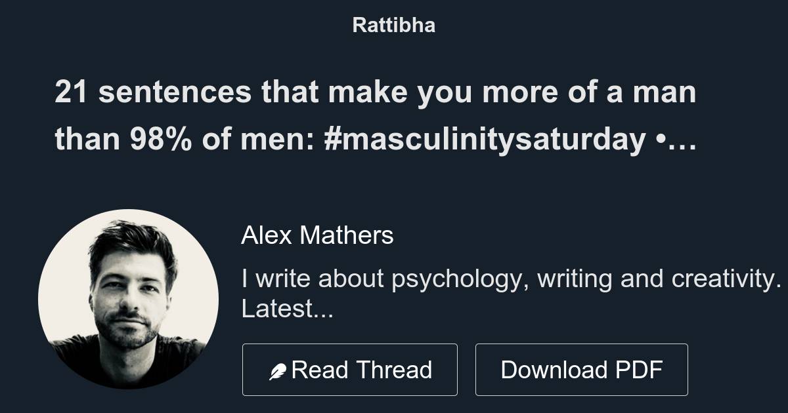Expand the truncated bio ending with Latest...
Viewport: 788px width, 413px height.
(x=286, y=309)
